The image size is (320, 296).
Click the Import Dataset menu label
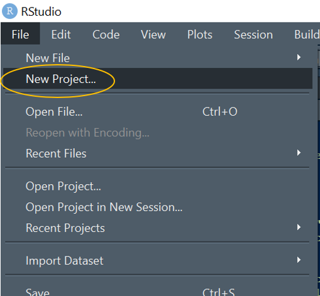click(x=64, y=261)
